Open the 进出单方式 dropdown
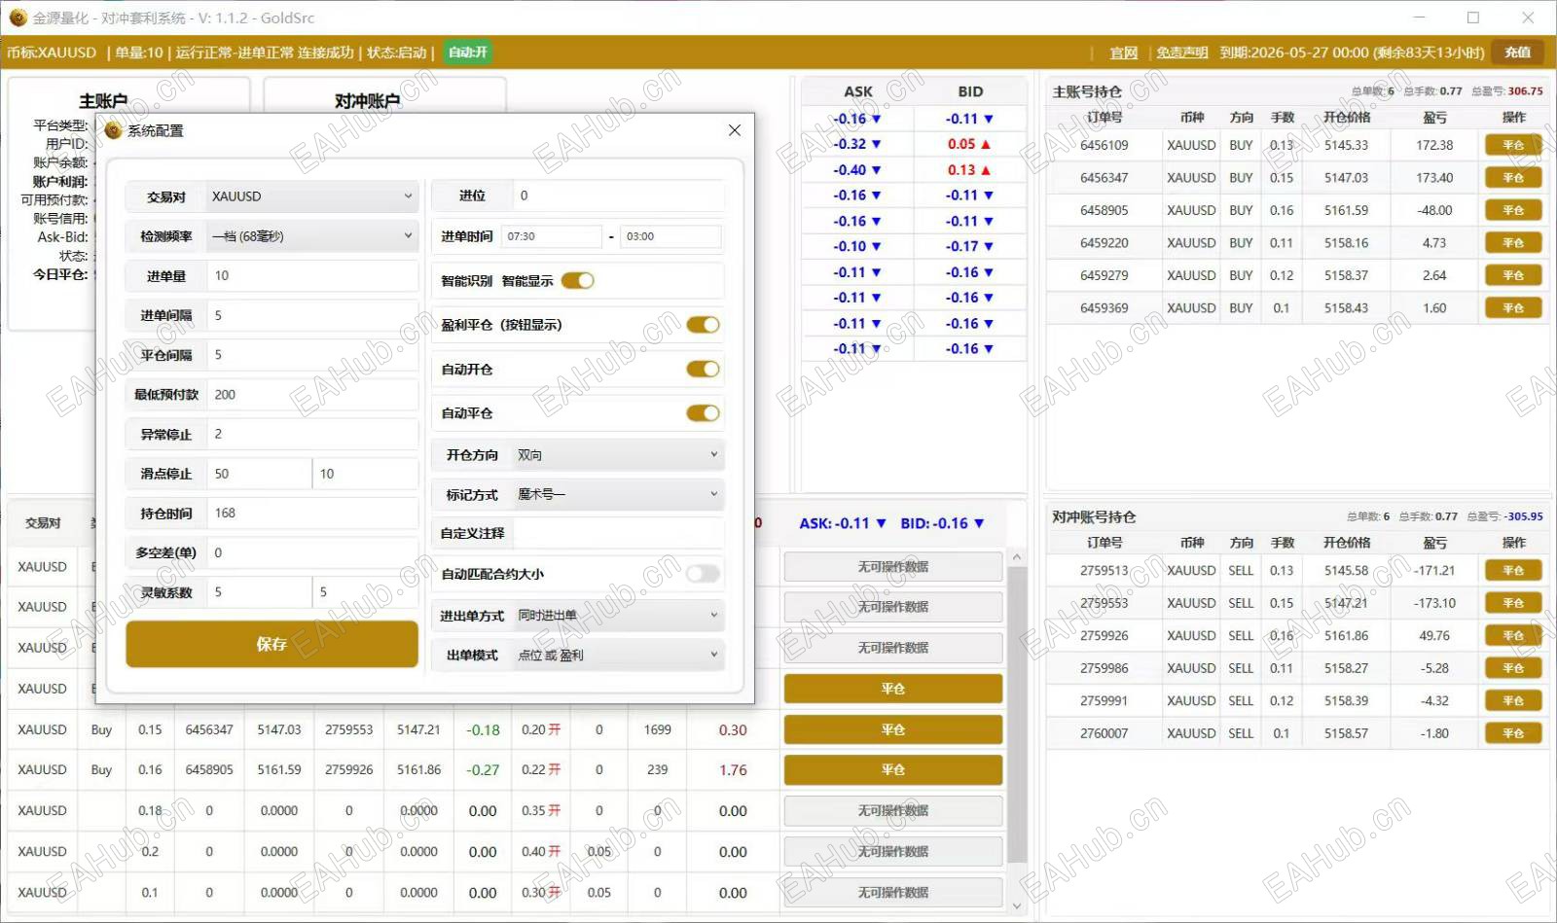 tap(618, 616)
